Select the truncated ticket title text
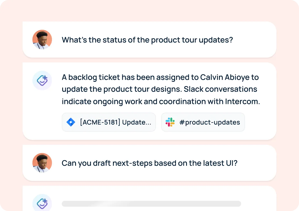Image resolution: width=299 pixels, height=211 pixels. pos(116,122)
